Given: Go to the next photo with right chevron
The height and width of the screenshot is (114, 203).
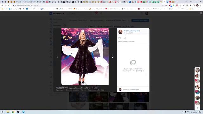Looking at the screenshot, I should tap(113, 57).
